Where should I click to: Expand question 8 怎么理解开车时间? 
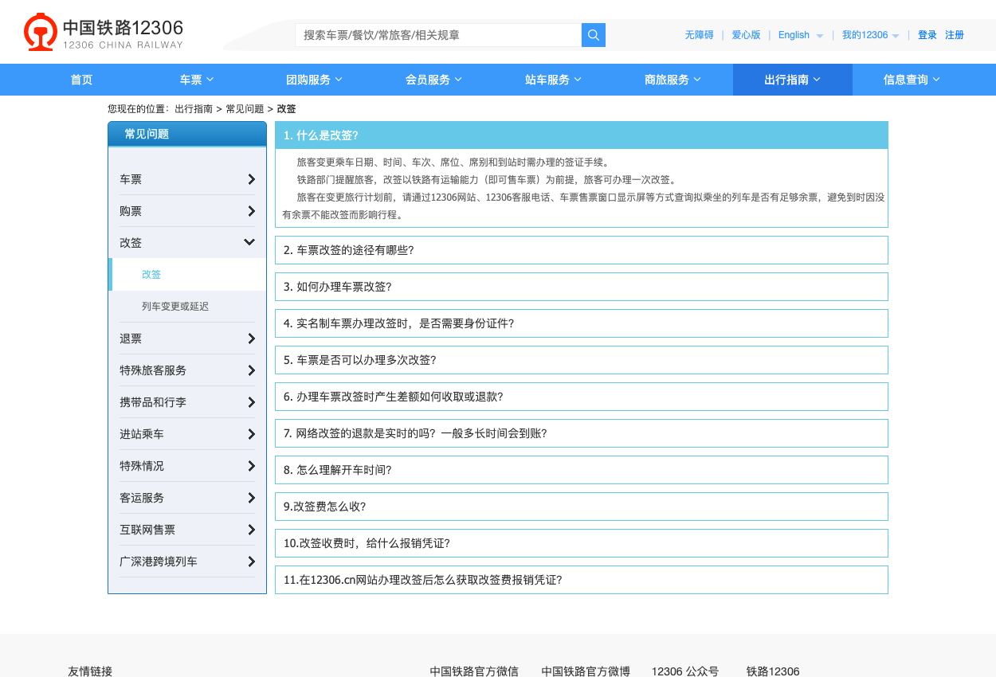click(582, 470)
